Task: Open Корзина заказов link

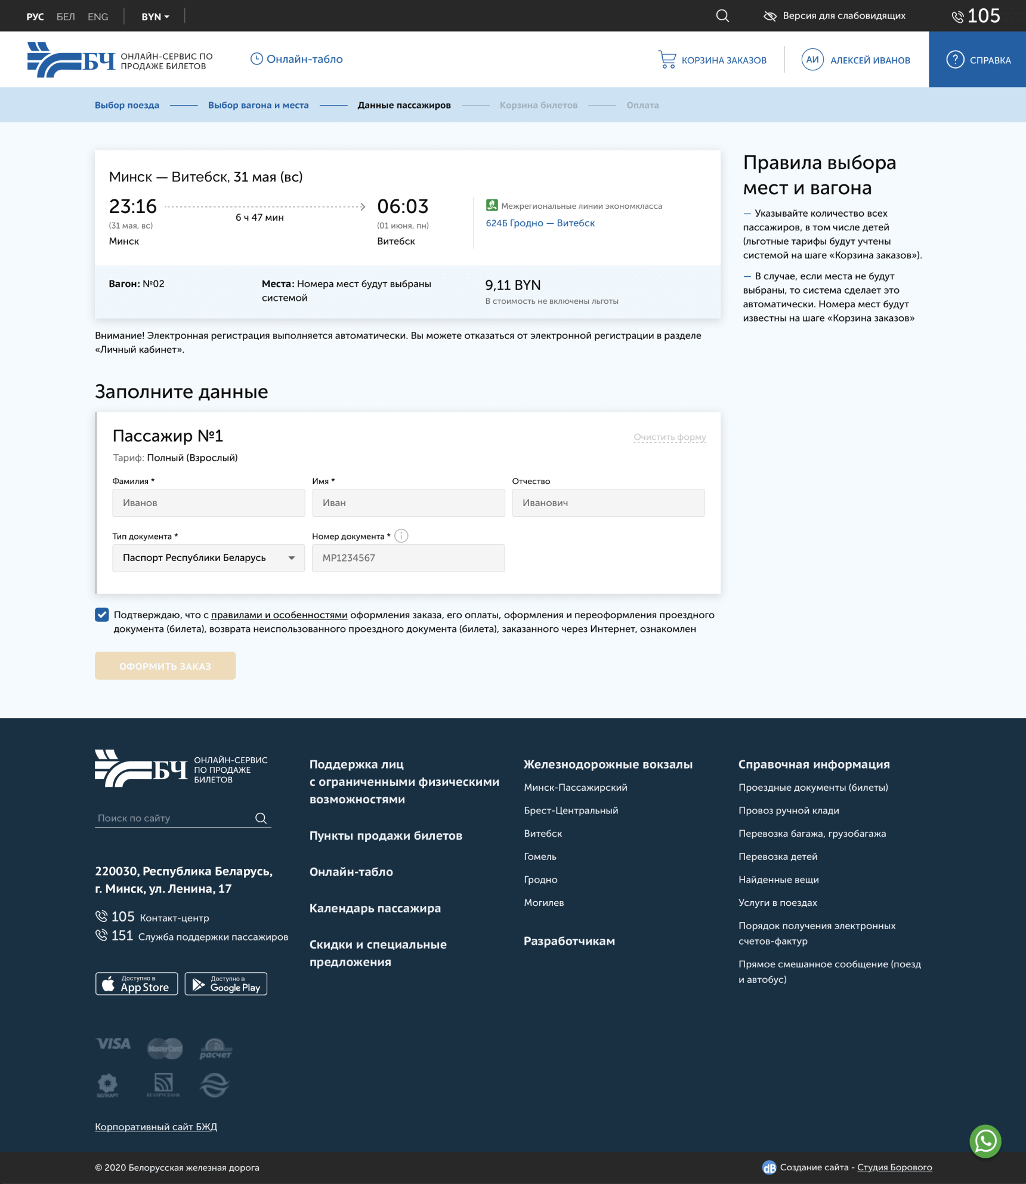Action: click(712, 60)
